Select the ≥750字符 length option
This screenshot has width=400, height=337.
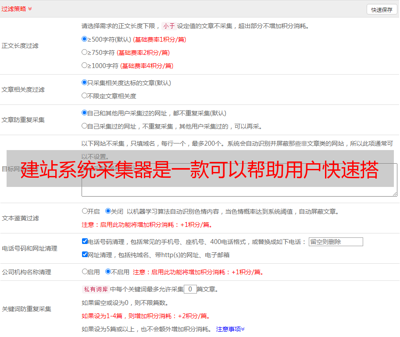point(85,52)
